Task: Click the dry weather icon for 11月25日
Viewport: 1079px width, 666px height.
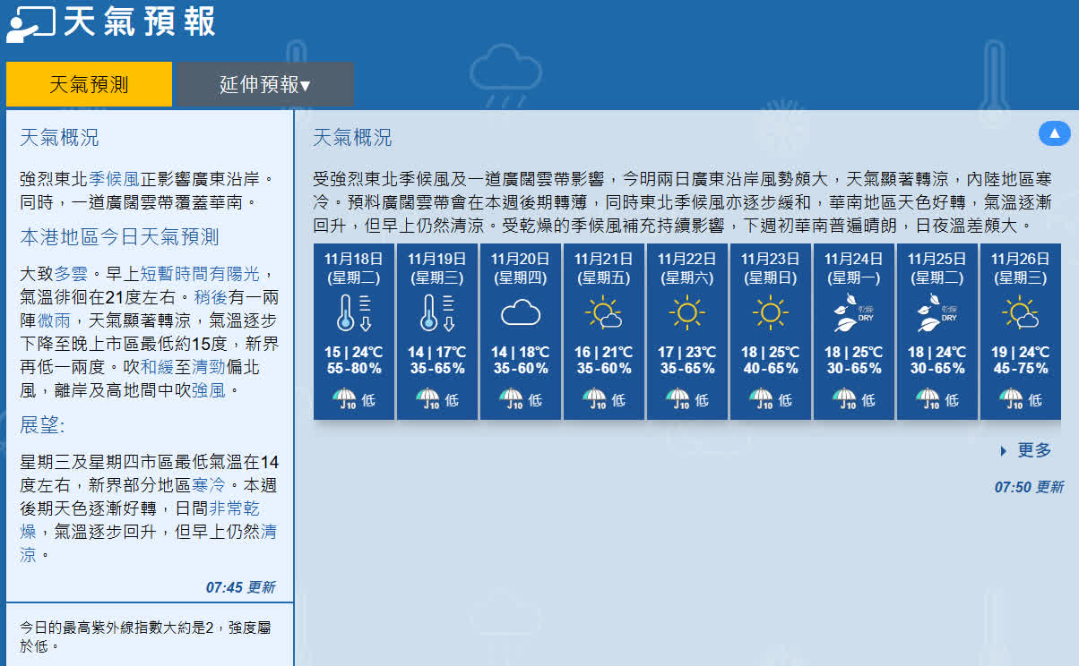Action: 937,312
